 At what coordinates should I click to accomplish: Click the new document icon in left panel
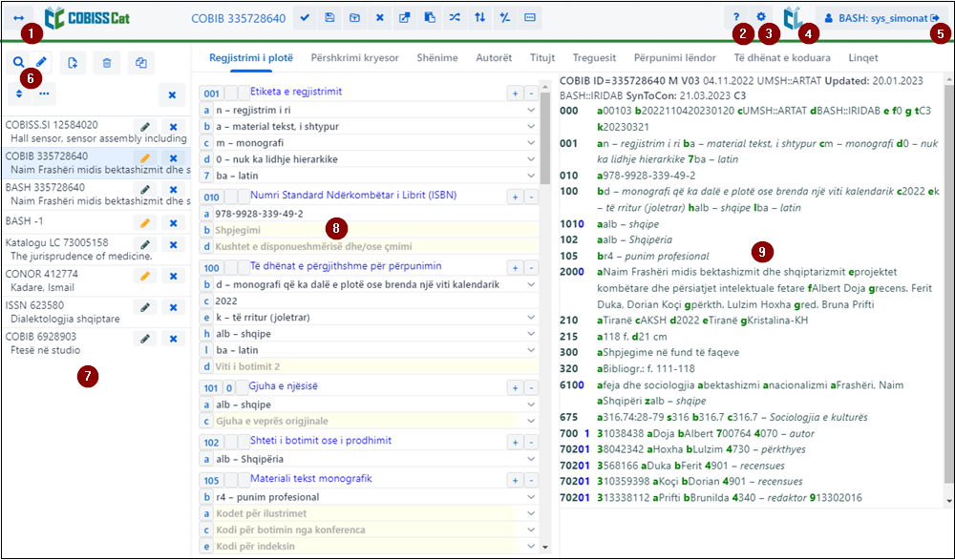coord(74,63)
